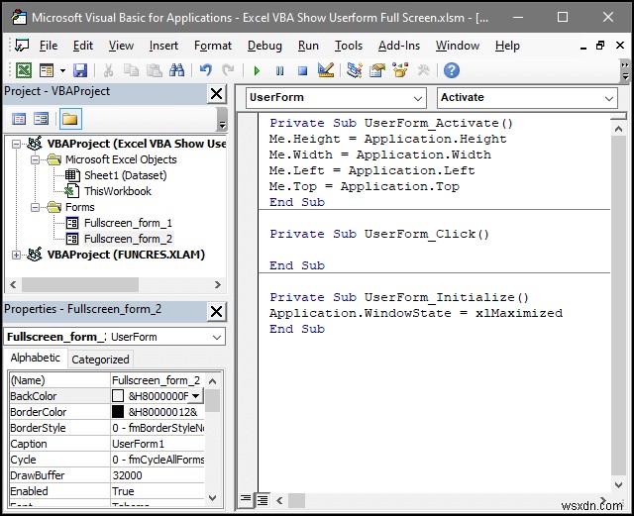Click View Microsoft Excel toolbar icon
The width and height of the screenshot is (634, 516).
tap(24, 70)
